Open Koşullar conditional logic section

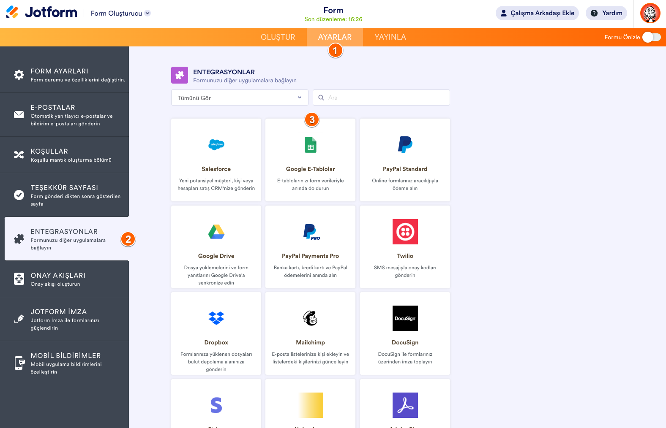(x=64, y=155)
